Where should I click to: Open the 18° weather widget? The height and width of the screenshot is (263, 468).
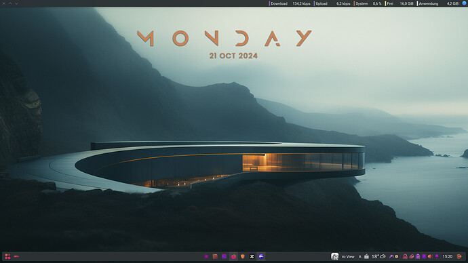(378, 256)
